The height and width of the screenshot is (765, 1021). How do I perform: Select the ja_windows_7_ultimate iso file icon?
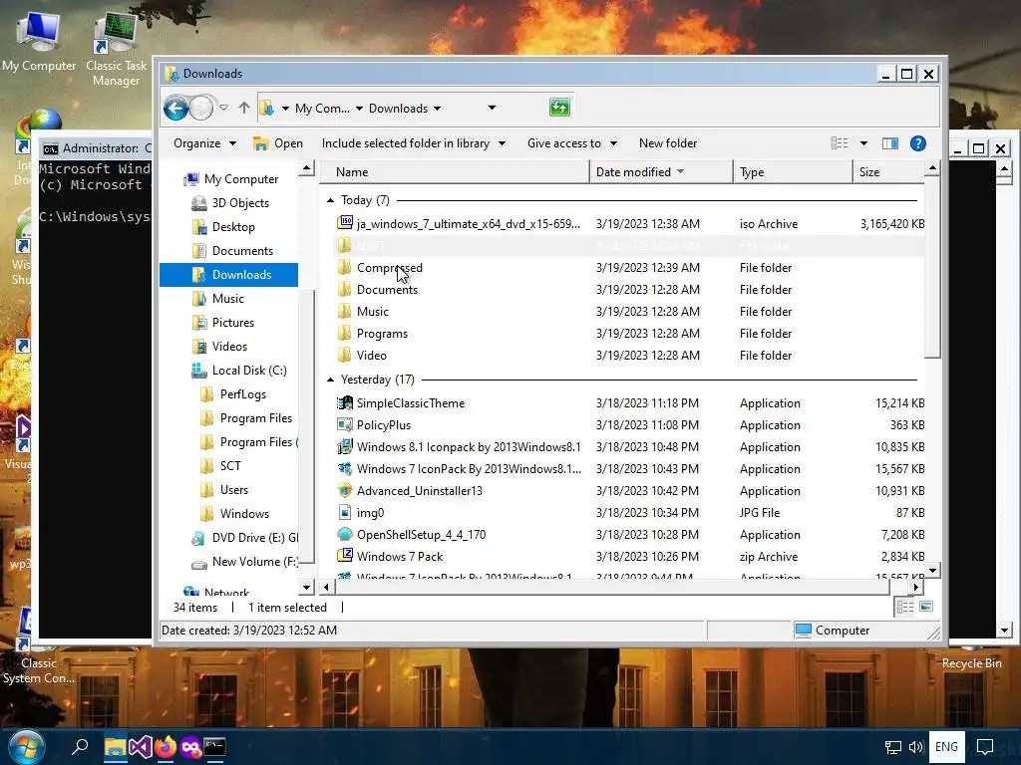point(345,223)
